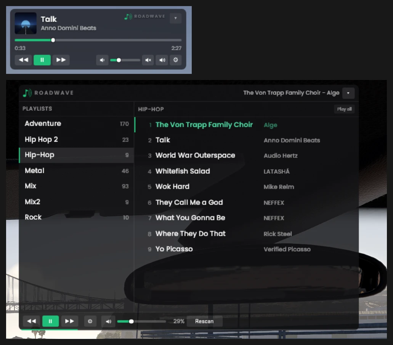
Task: Open the Metal playlist
Action: point(77,171)
